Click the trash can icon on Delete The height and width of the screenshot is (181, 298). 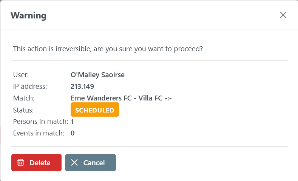[x=21, y=163]
